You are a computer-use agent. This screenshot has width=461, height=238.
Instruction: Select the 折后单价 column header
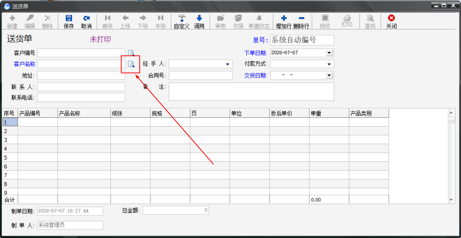pyautogui.click(x=289, y=113)
